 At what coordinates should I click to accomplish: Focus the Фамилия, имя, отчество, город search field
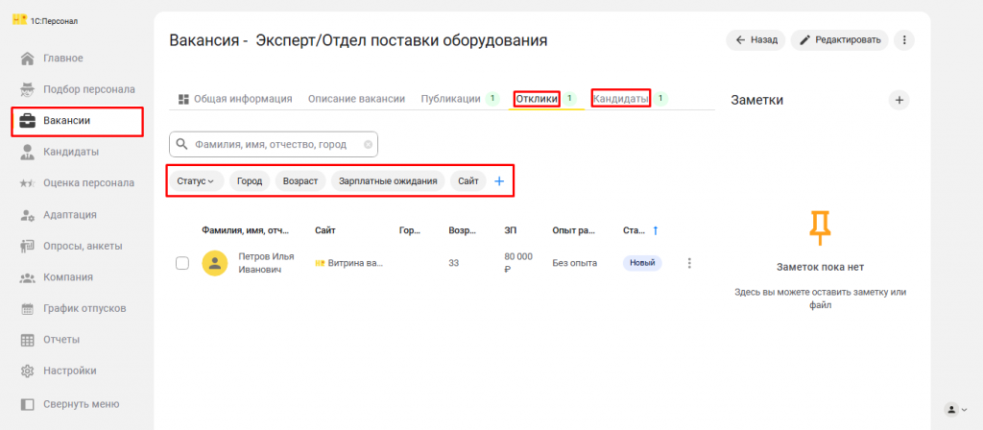point(274,144)
